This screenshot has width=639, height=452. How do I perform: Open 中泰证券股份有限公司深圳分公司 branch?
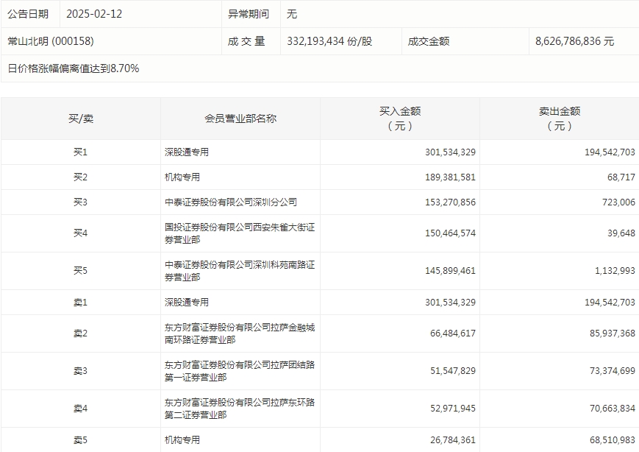(230, 202)
